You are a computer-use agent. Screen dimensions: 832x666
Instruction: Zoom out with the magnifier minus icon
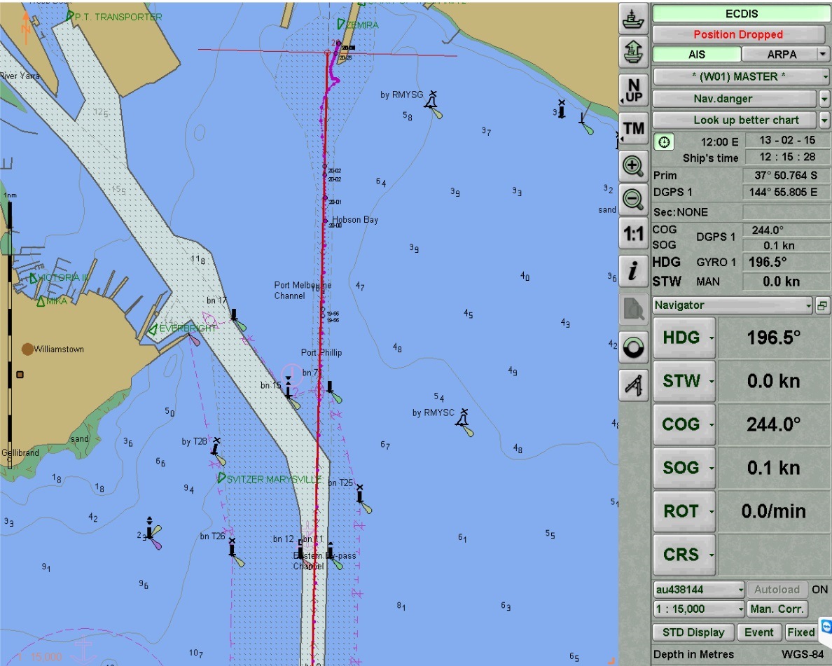[634, 199]
